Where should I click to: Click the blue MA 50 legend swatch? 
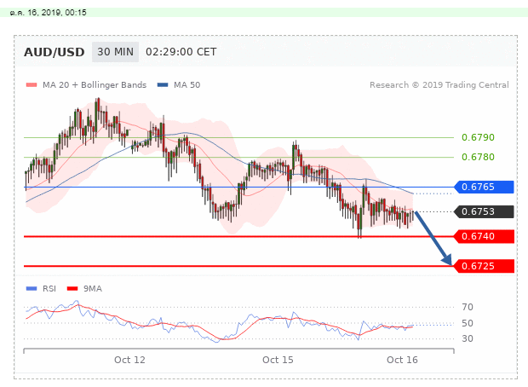163,85
